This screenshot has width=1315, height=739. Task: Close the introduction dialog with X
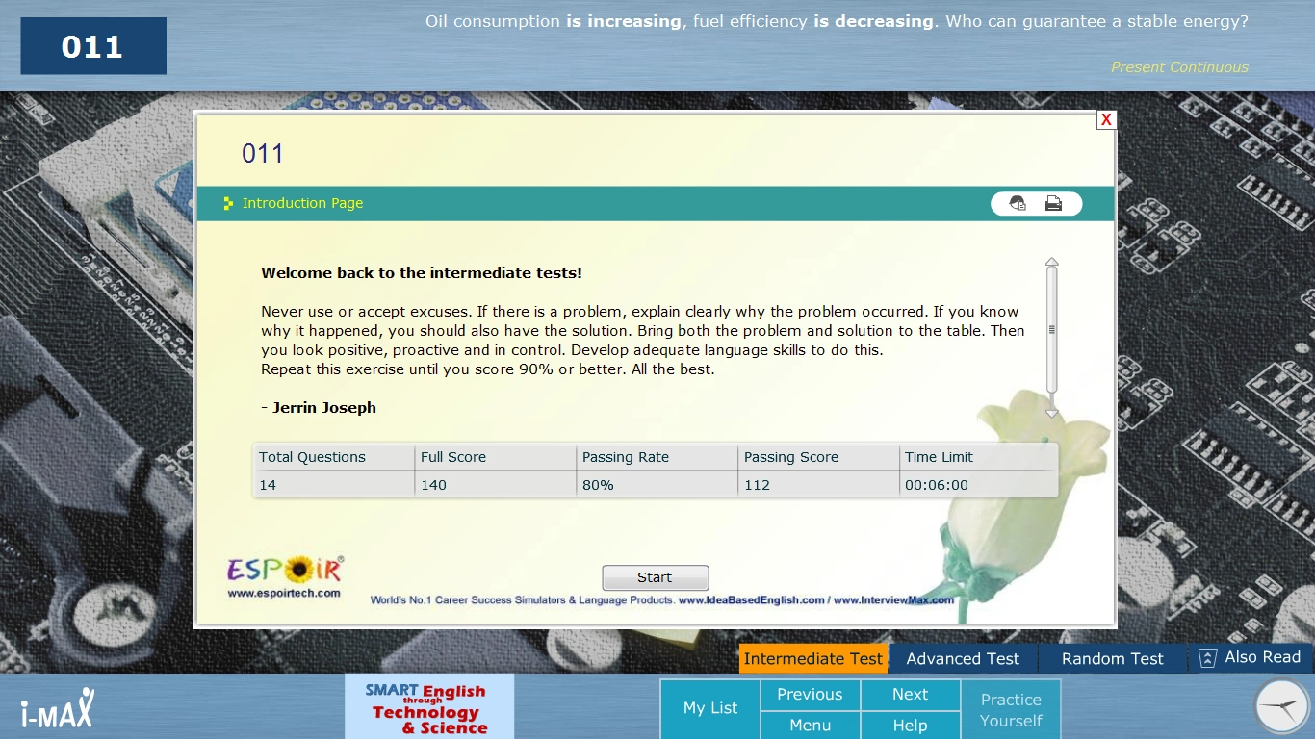[x=1106, y=119]
